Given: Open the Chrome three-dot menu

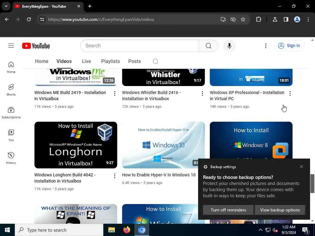Looking at the screenshot, I should [x=308, y=19].
